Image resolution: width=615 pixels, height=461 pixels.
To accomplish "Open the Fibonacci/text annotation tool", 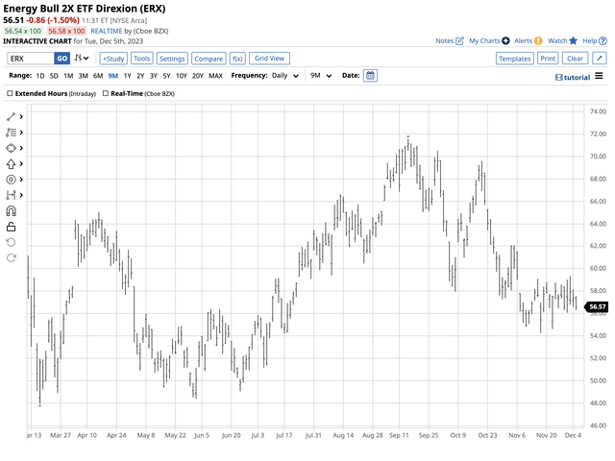I will tap(11, 133).
